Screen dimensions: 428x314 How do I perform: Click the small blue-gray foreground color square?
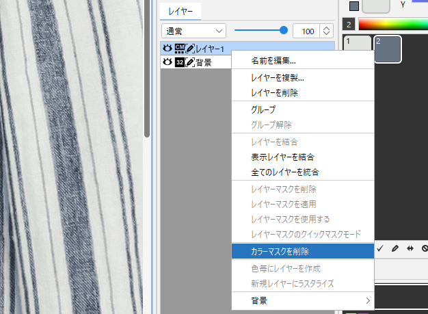click(x=354, y=6)
